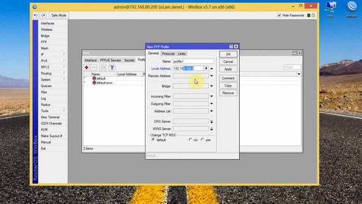362x204 pixels.
Task: Click red plus add icon in PPP window
Action: click(x=87, y=67)
